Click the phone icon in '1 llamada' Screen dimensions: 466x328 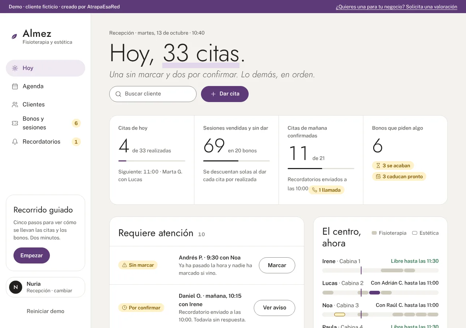pos(315,190)
